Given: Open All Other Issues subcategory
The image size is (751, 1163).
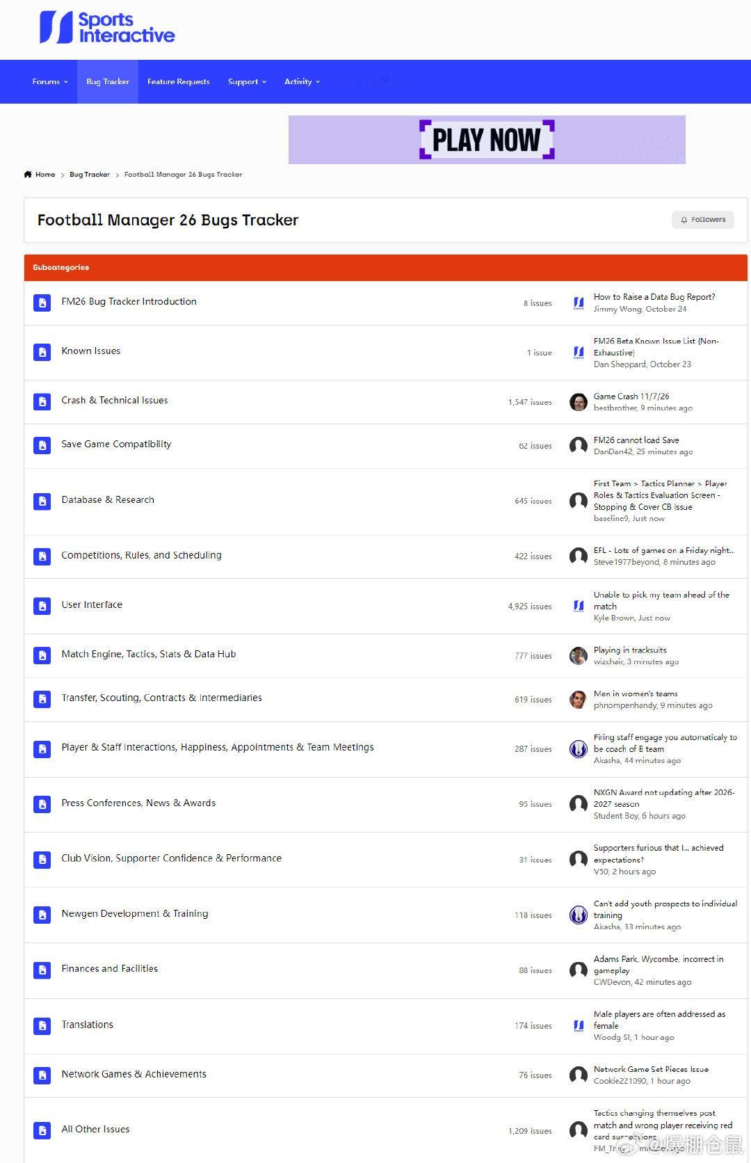Looking at the screenshot, I should coord(95,1129).
